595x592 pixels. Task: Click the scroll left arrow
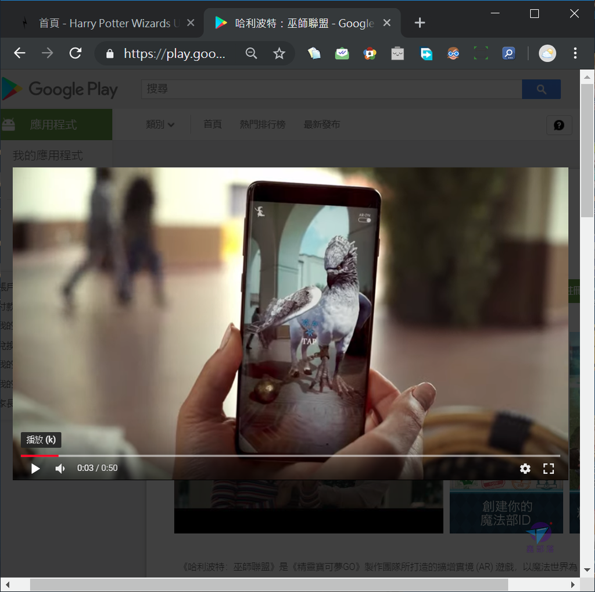(x=7, y=584)
